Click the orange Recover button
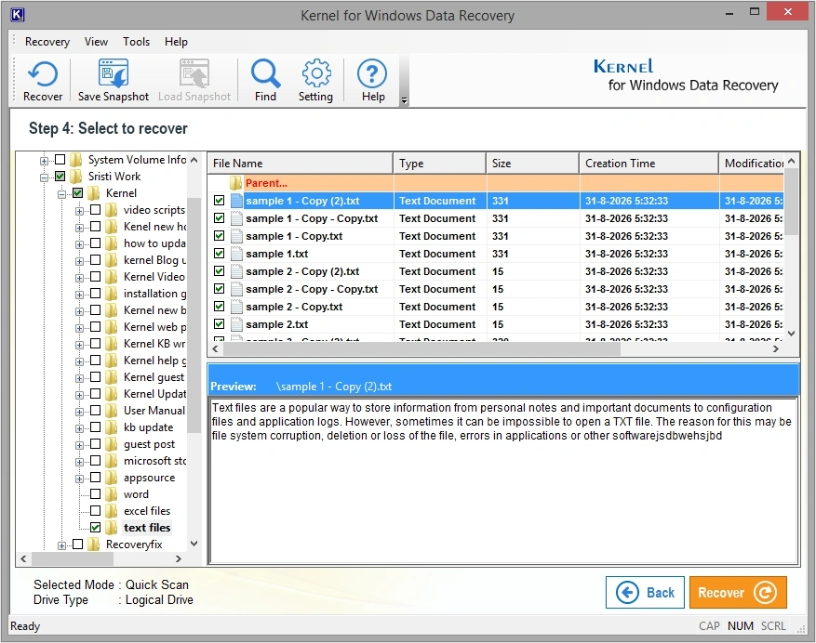This screenshot has height=643, width=816. [x=738, y=592]
